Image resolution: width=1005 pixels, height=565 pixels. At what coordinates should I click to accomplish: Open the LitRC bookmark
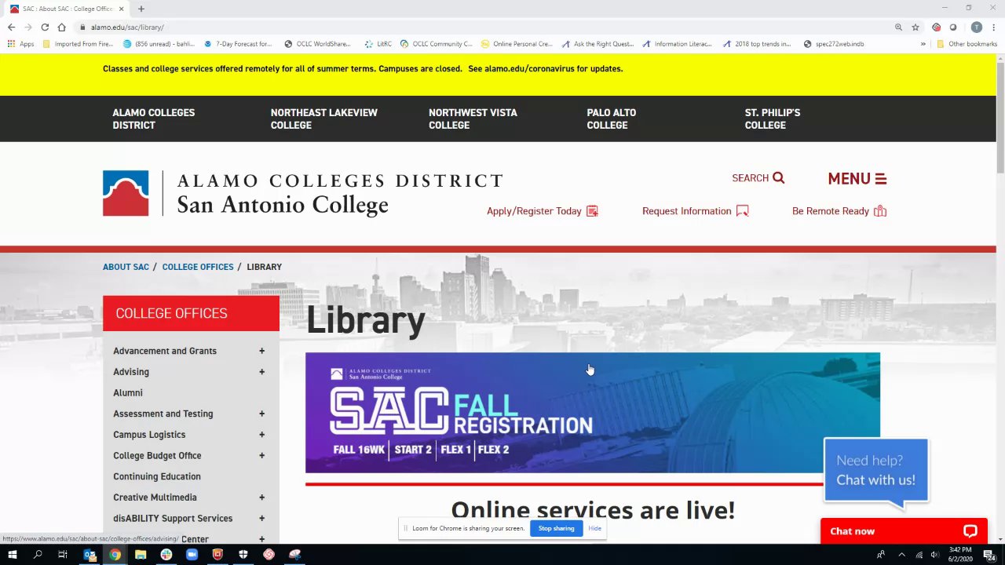[x=378, y=44]
